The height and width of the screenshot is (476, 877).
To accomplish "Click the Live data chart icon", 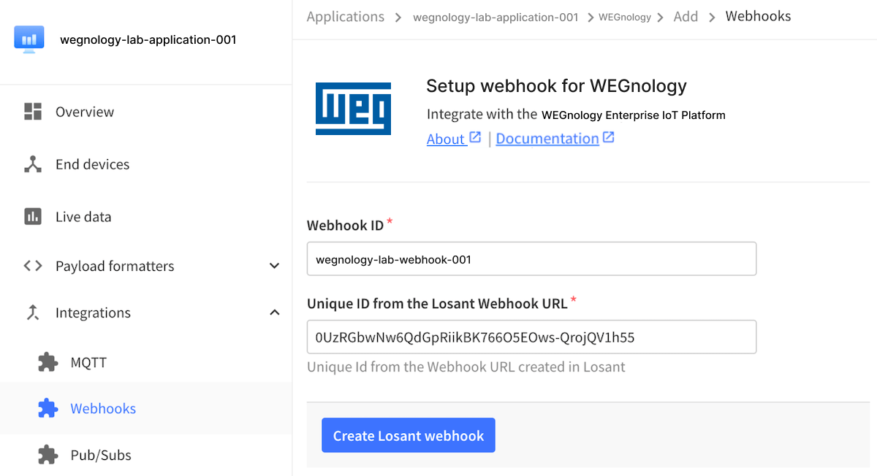I will (33, 217).
